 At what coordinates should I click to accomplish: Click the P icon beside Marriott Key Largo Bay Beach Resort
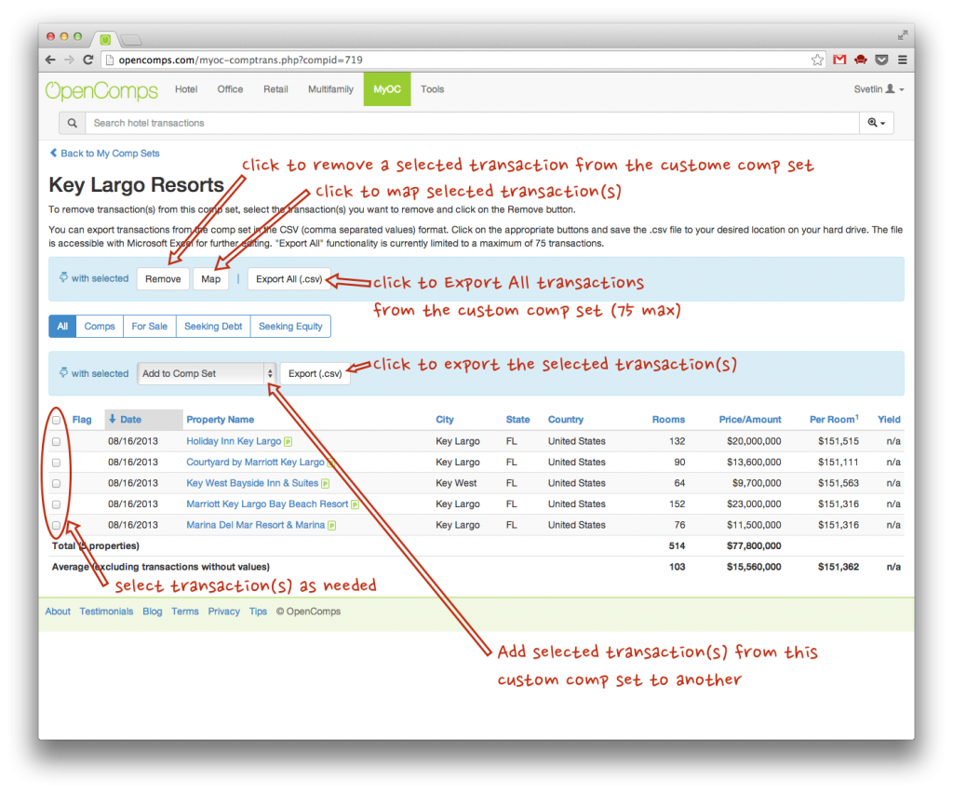(355, 504)
